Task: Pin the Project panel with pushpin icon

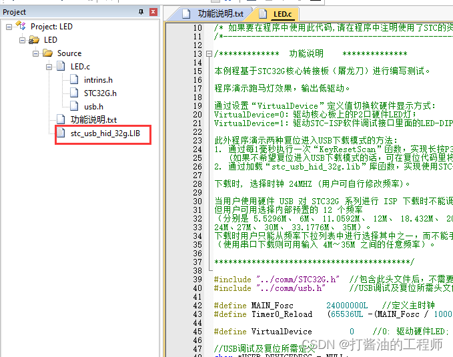Action: click(x=141, y=12)
